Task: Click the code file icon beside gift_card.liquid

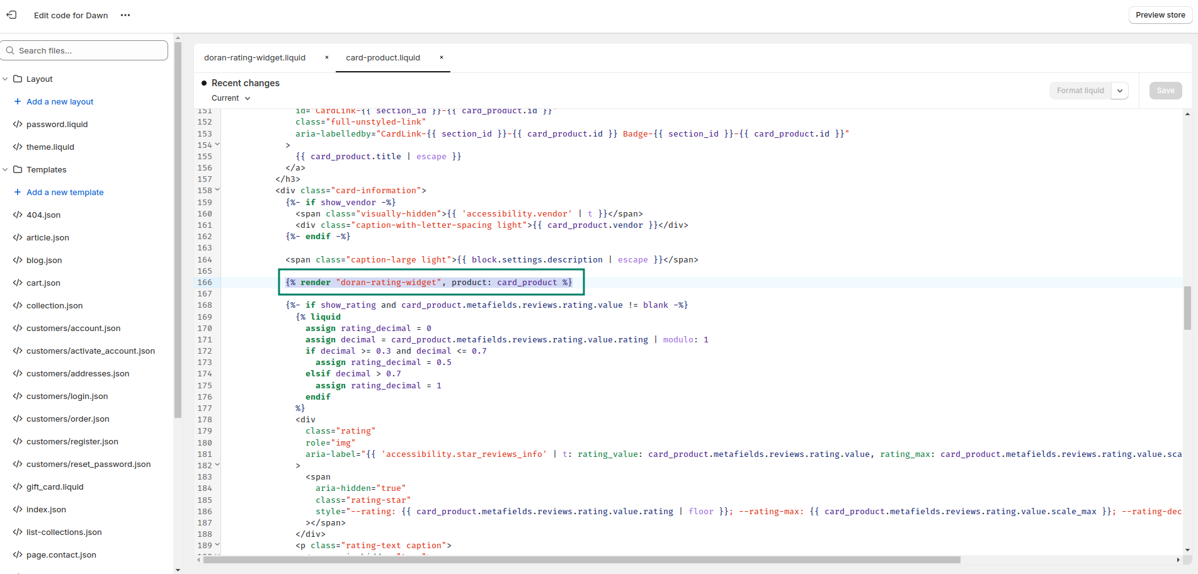Action: point(18,487)
